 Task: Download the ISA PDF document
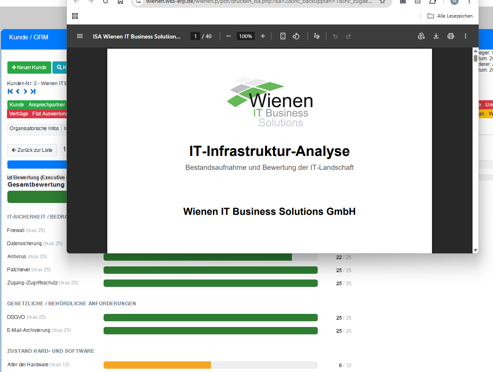point(436,36)
